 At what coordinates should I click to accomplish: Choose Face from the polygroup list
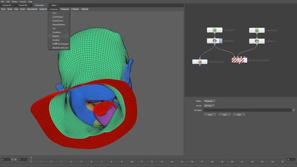59,13
